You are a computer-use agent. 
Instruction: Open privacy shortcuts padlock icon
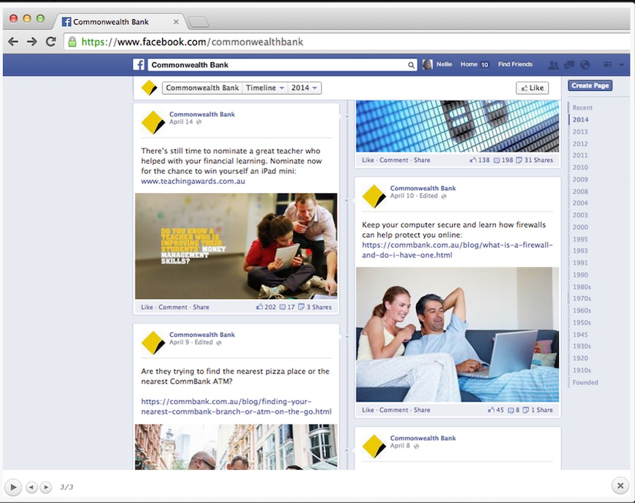607,65
